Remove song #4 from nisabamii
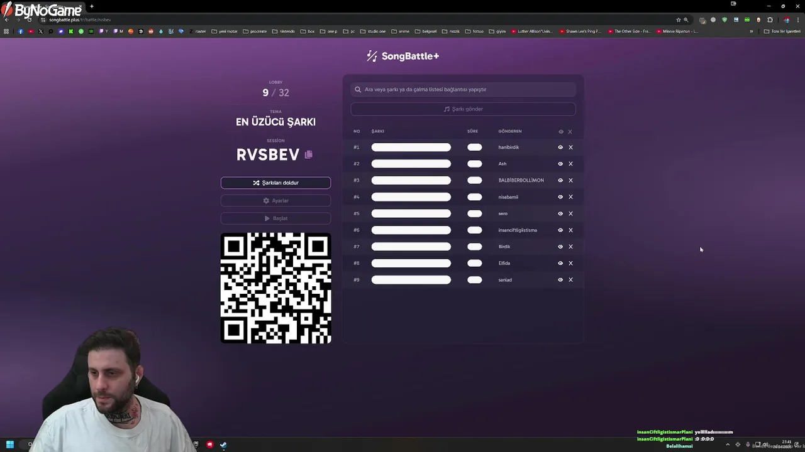Screen dimensions: 805x452 570,197
